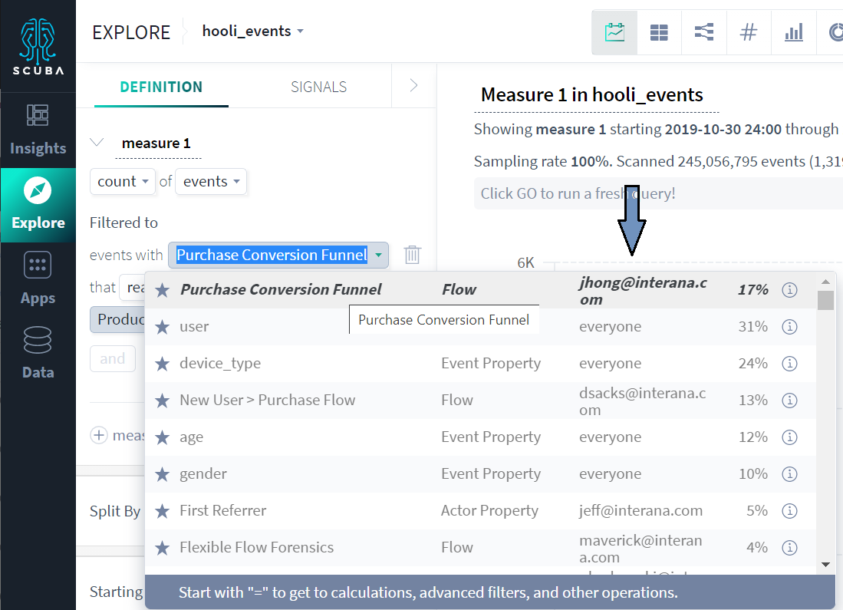The image size is (843, 610).
Task: Switch to the SIGNALS tab
Action: tap(319, 87)
